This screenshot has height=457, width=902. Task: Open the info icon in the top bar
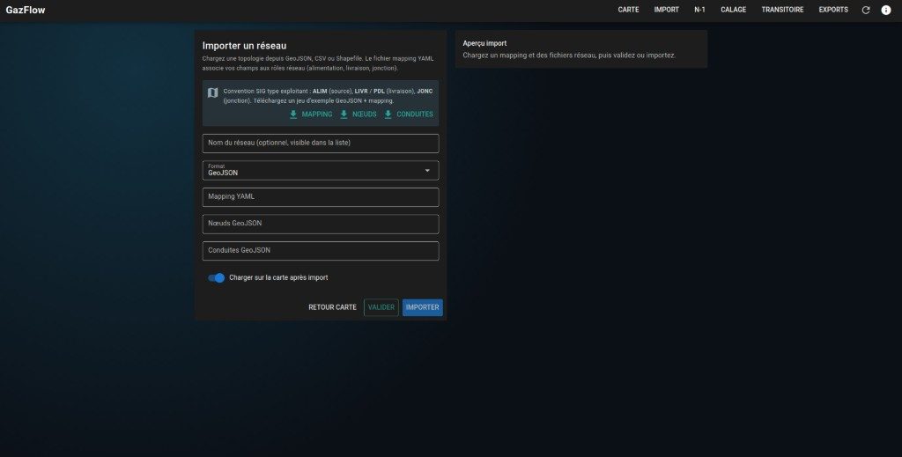point(886,10)
